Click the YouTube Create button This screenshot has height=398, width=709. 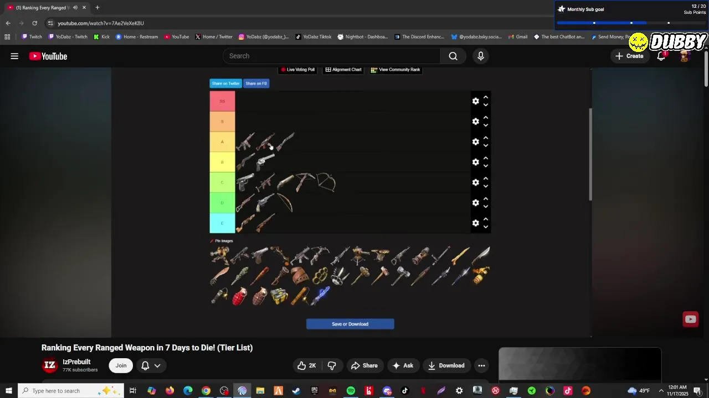[629, 56]
